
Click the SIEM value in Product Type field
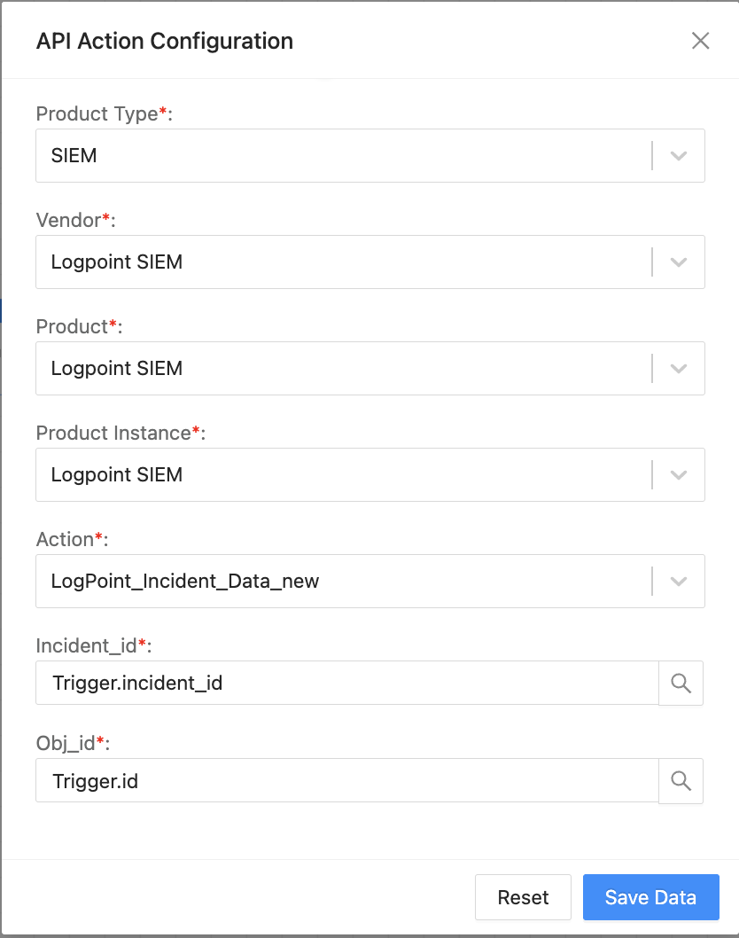coord(71,155)
